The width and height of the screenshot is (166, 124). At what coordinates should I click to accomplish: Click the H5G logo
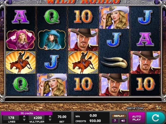click(x=159, y=108)
